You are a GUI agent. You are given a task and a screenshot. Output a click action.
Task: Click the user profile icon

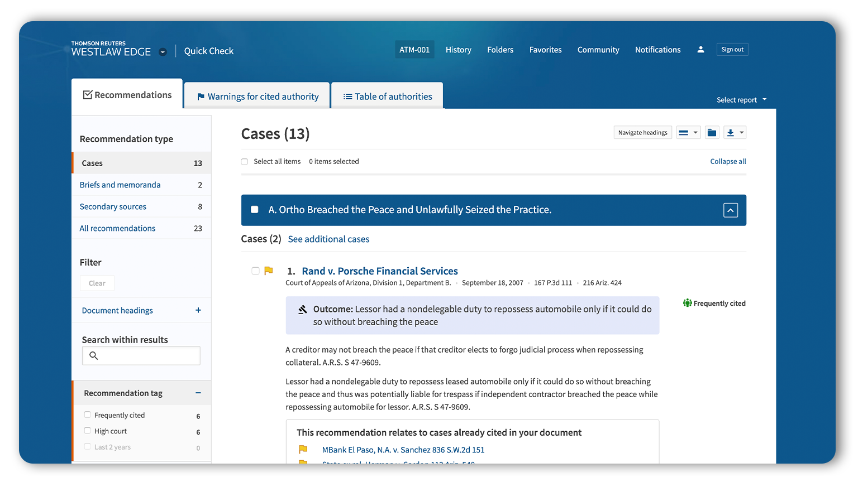[x=700, y=50]
